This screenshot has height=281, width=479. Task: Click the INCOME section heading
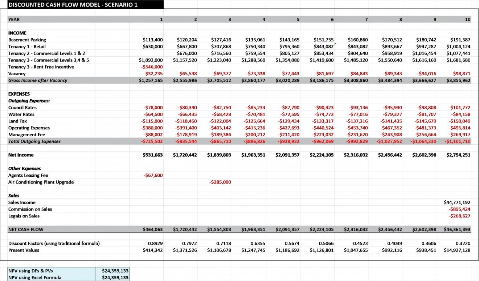pos(17,33)
